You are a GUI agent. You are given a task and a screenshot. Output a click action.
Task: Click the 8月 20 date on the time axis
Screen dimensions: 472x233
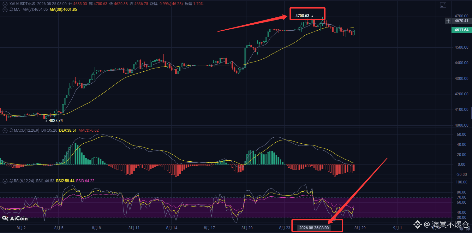coord(247,228)
